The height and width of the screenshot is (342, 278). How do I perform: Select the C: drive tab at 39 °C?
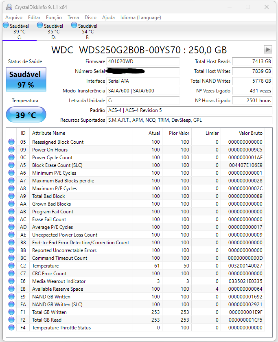(20, 31)
